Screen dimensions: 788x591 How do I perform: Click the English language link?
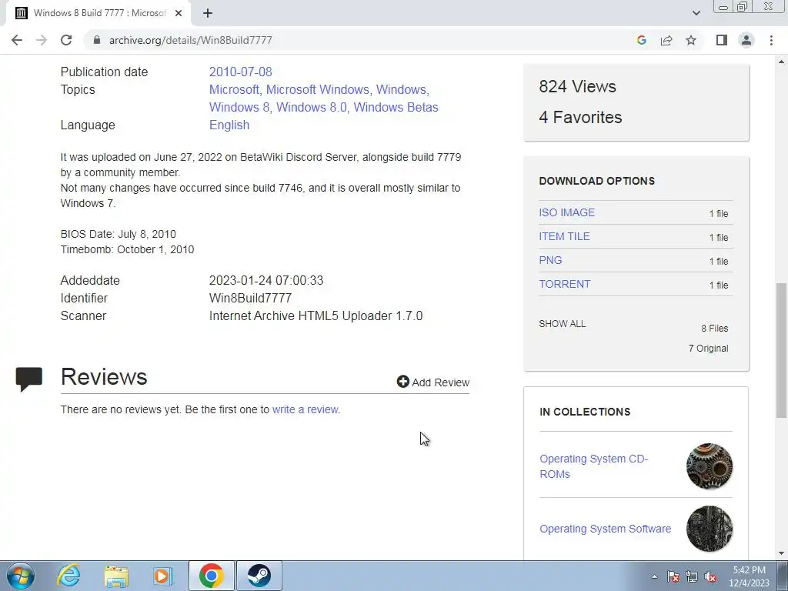[x=229, y=125]
